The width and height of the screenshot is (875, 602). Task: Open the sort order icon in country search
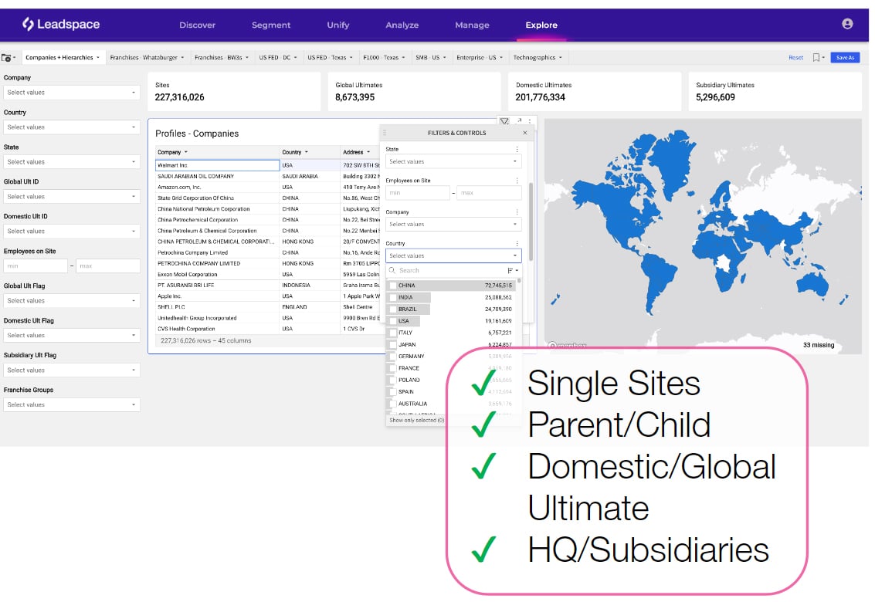point(512,270)
